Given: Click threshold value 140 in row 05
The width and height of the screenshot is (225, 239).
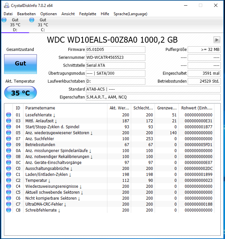Looking at the screenshot, I should [x=173, y=133].
